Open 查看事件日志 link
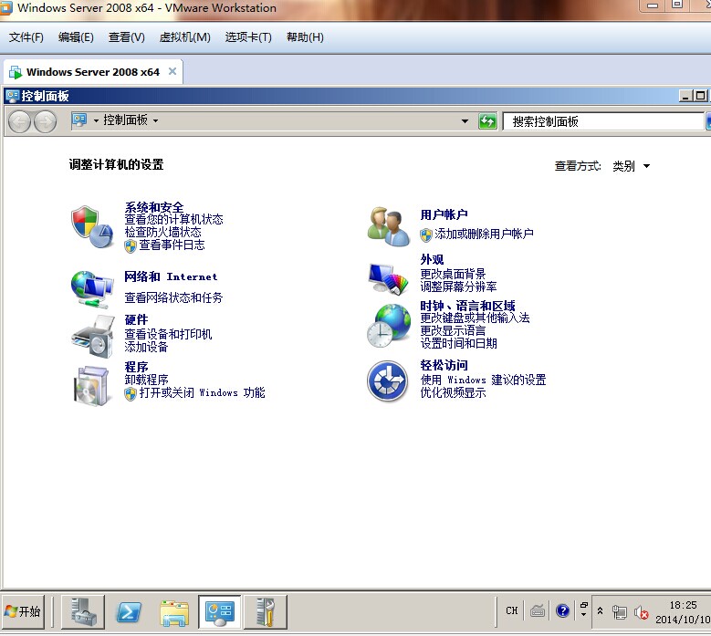 tap(172, 245)
